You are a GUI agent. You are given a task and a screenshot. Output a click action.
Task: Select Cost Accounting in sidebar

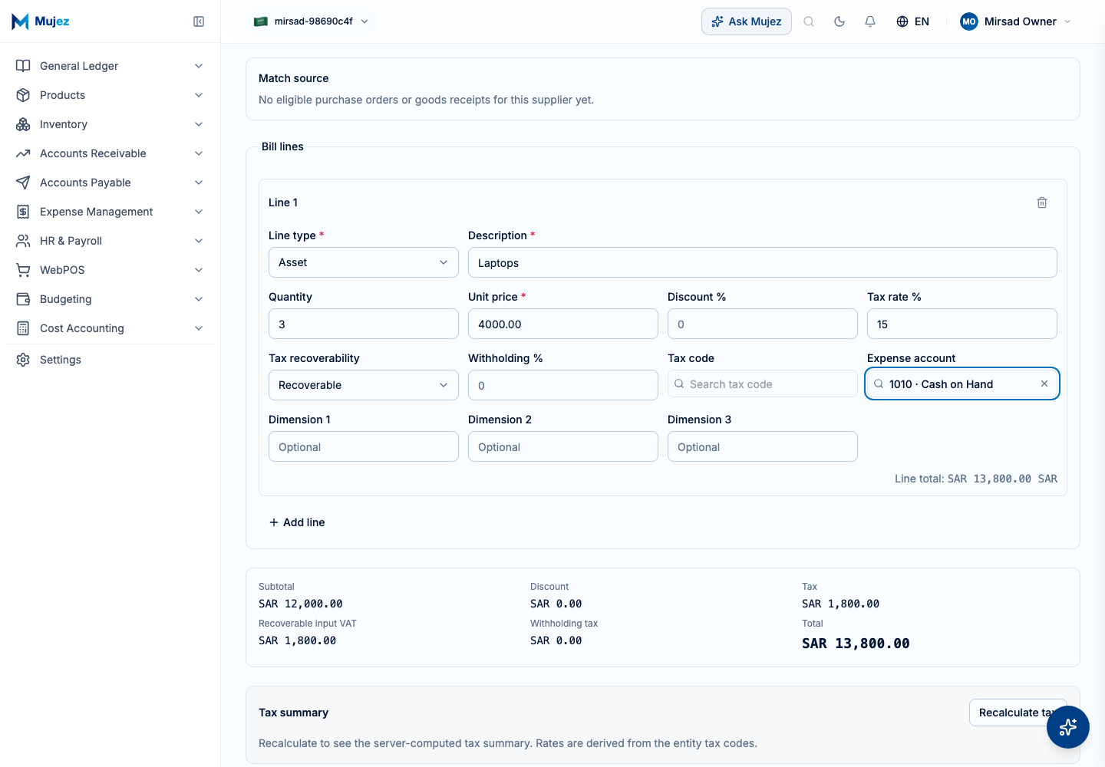point(110,328)
